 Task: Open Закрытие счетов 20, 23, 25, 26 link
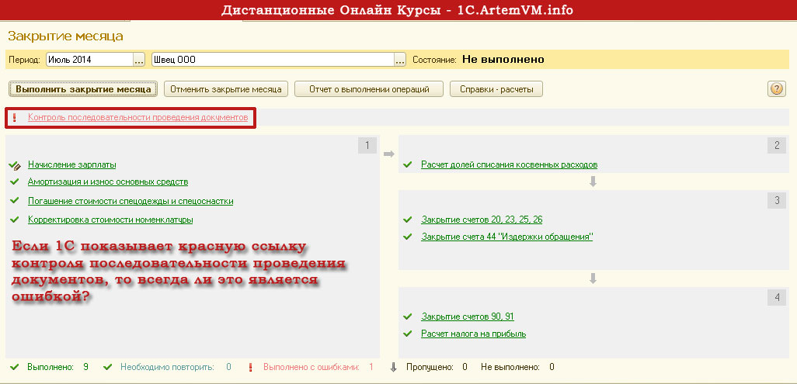(x=482, y=220)
